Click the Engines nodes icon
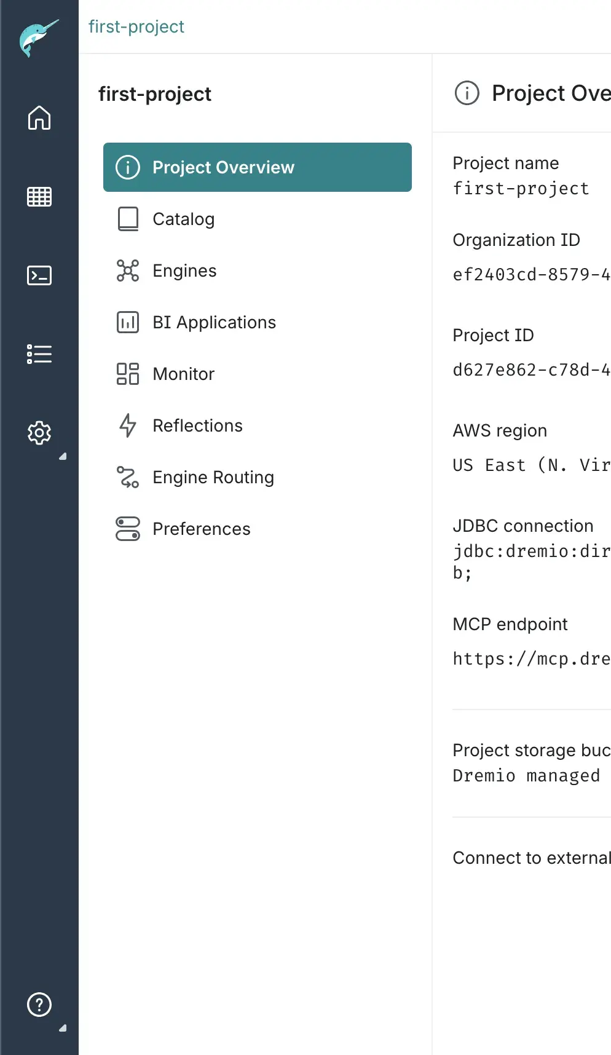This screenshot has width=611, height=1055. pyautogui.click(x=128, y=271)
